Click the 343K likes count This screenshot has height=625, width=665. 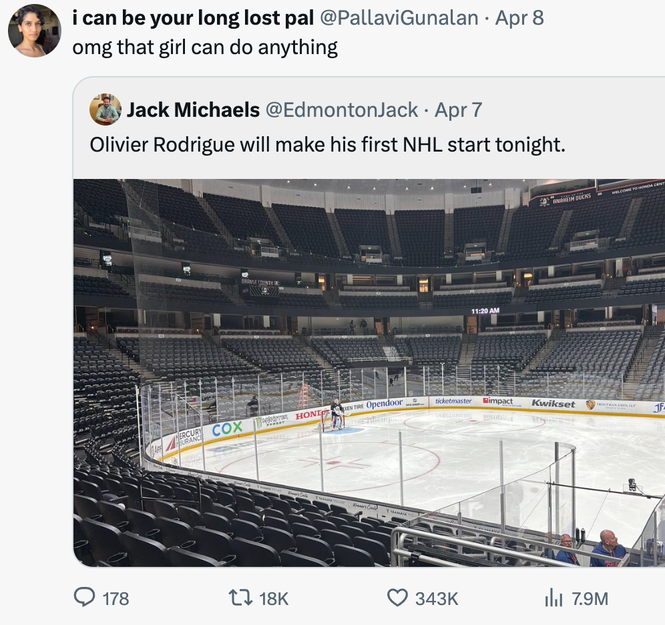click(x=437, y=599)
